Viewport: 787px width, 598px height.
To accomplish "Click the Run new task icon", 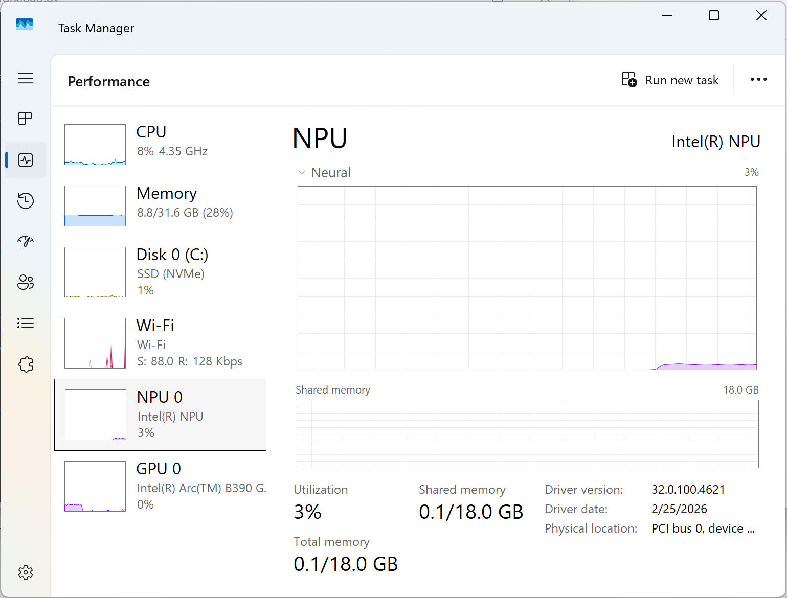I will (x=629, y=80).
